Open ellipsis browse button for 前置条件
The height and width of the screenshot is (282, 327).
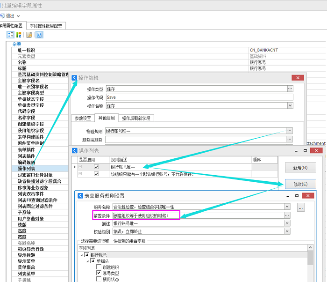click(287, 215)
